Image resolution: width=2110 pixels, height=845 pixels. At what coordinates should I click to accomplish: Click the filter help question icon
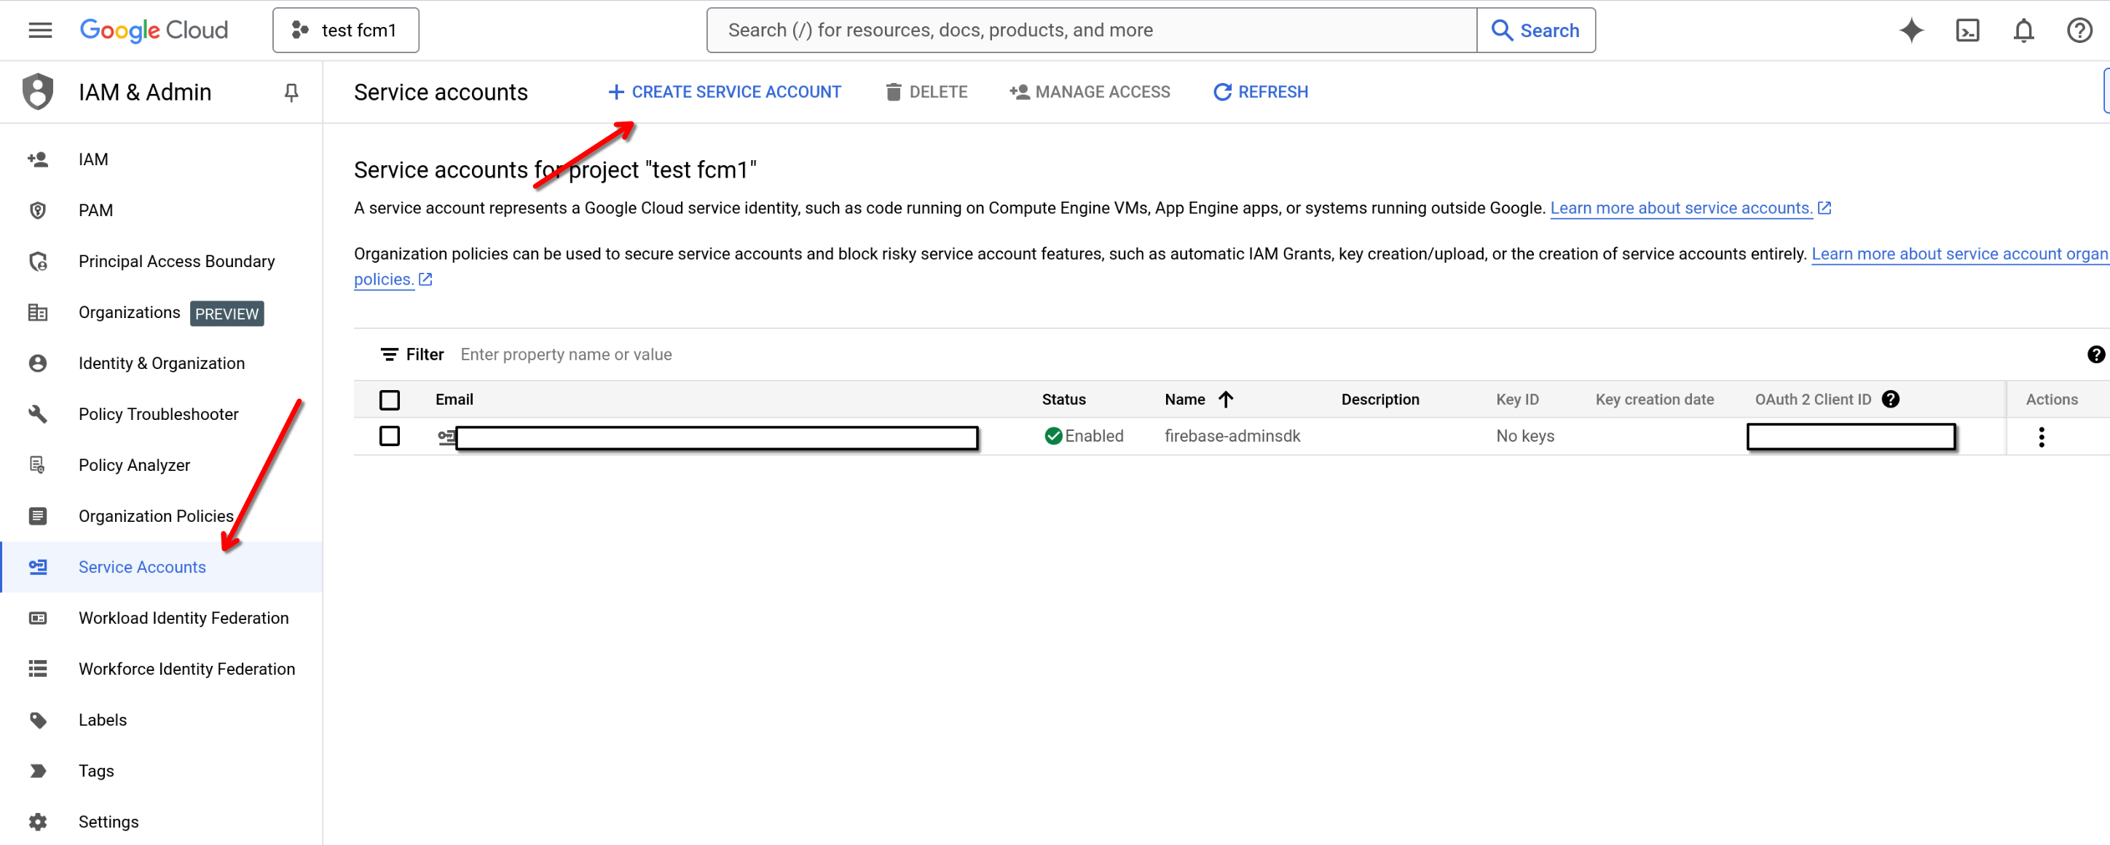tap(2096, 354)
